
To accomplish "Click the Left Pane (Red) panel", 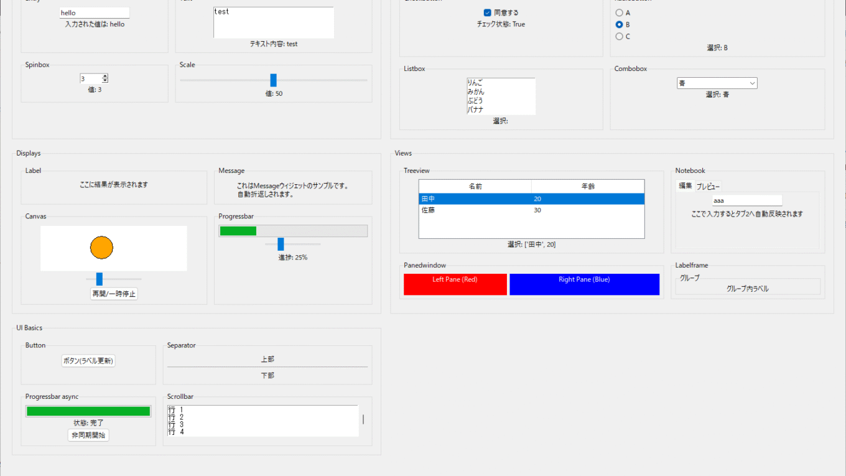I will [x=455, y=284].
